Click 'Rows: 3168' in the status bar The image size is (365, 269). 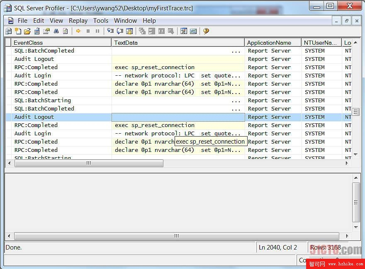coord(326,247)
